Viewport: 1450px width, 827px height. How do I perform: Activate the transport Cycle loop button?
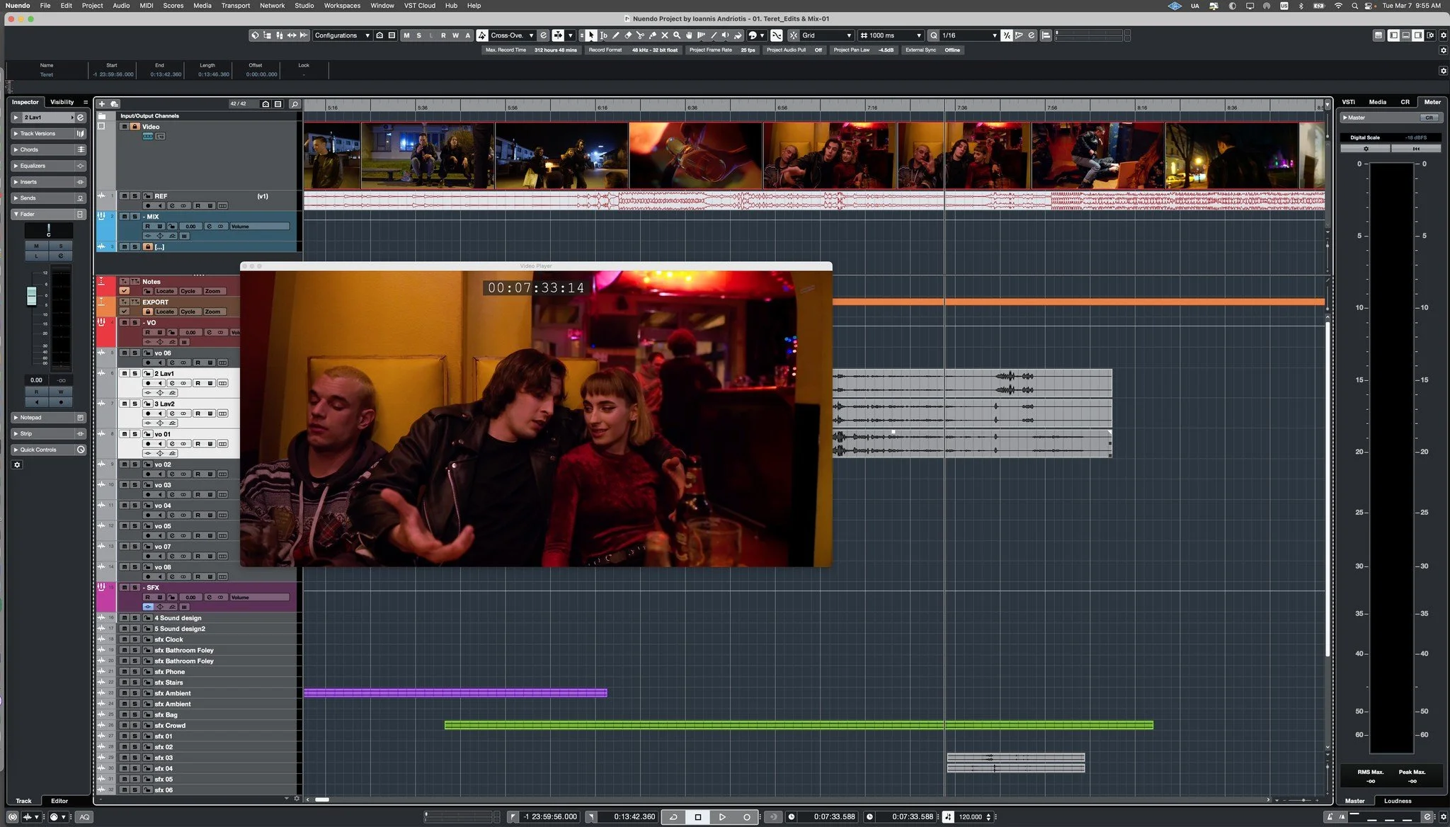(x=673, y=816)
